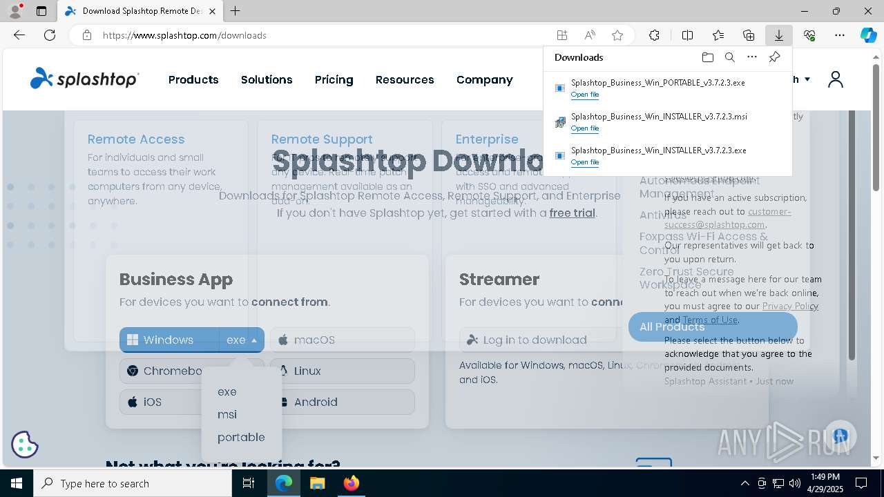This screenshot has height=497, width=884.
Task: Follow the free trial link
Action: pyautogui.click(x=572, y=213)
